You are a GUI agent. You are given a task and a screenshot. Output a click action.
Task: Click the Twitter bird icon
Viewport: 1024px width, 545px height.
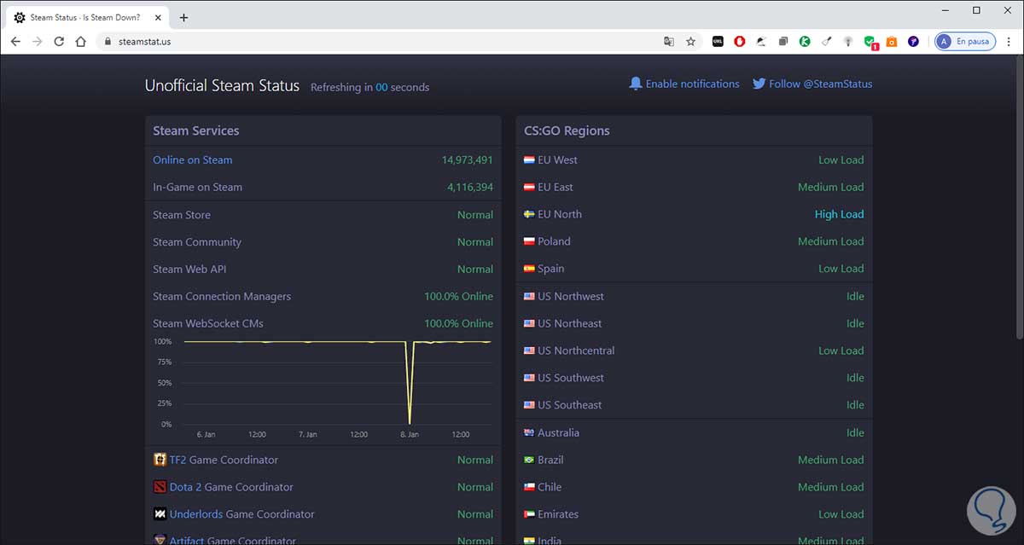[x=759, y=84]
